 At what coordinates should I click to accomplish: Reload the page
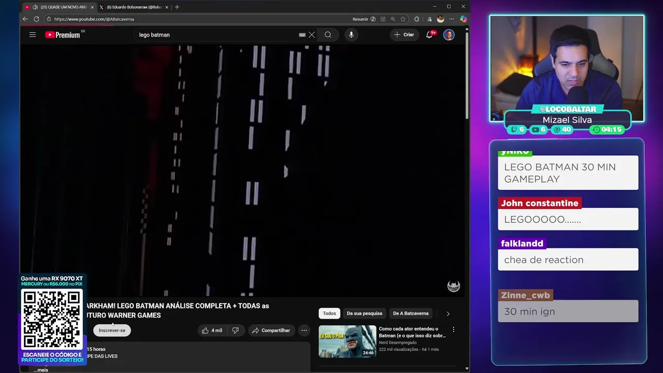click(x=36, y=19)
